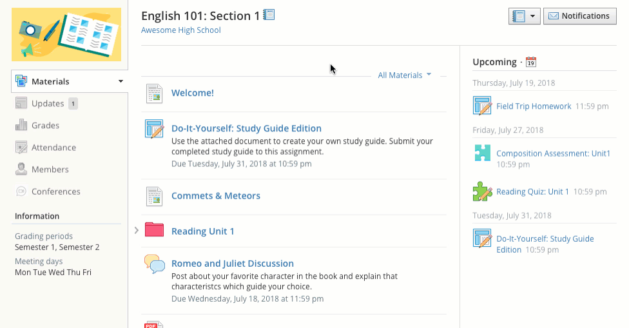The height and width of the screenshot is (328, 629).
Task: Expand the Materials menu arrow in sidebar
Action: 121,82
